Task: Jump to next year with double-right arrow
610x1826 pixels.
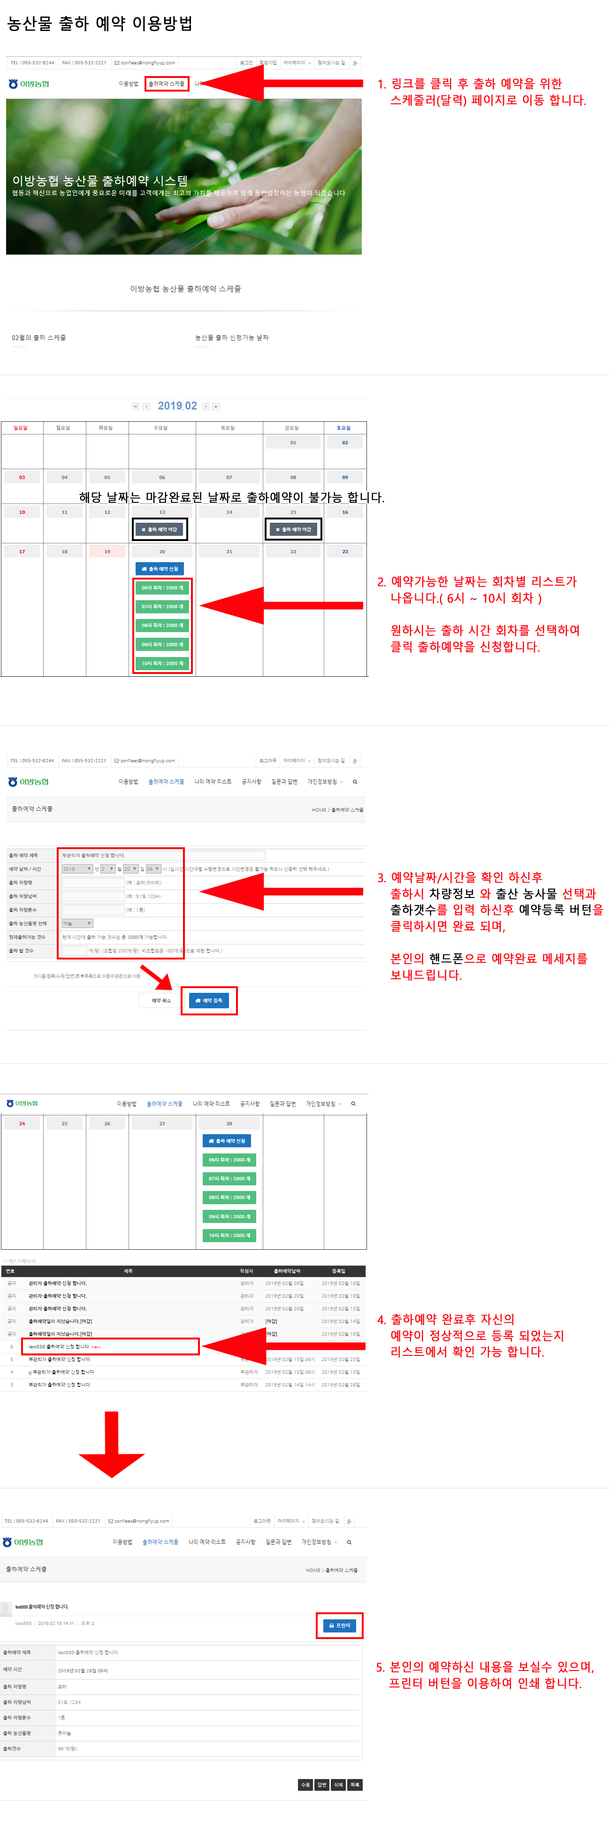Action: pos(215,406)
